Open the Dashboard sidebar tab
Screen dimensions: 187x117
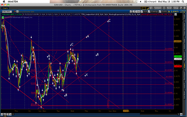pyautogui.click(x=184, y=76)
